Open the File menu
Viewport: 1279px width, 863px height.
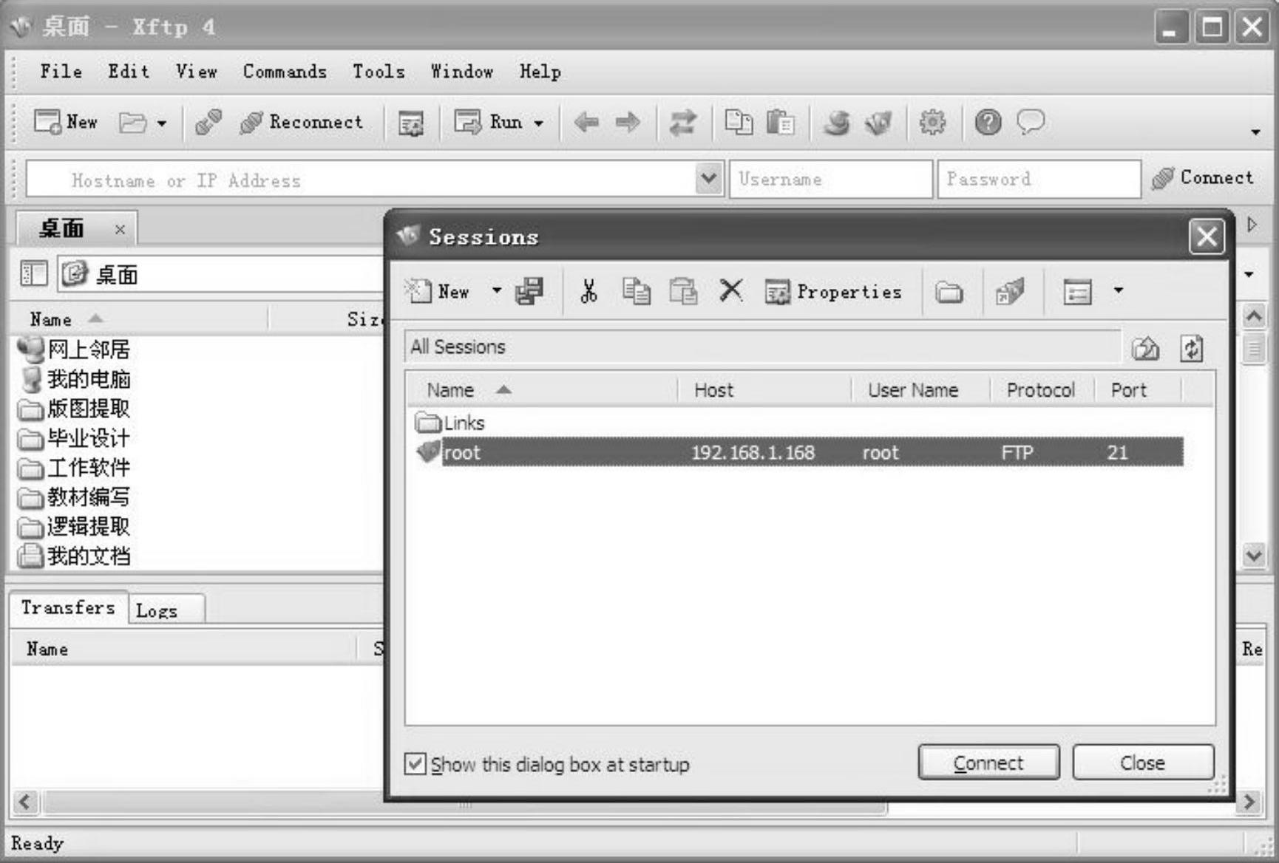61,72
